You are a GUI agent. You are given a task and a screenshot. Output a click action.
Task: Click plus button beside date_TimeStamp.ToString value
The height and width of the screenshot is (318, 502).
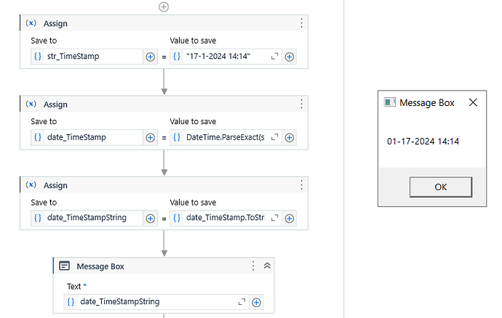(x=290, y=218)
